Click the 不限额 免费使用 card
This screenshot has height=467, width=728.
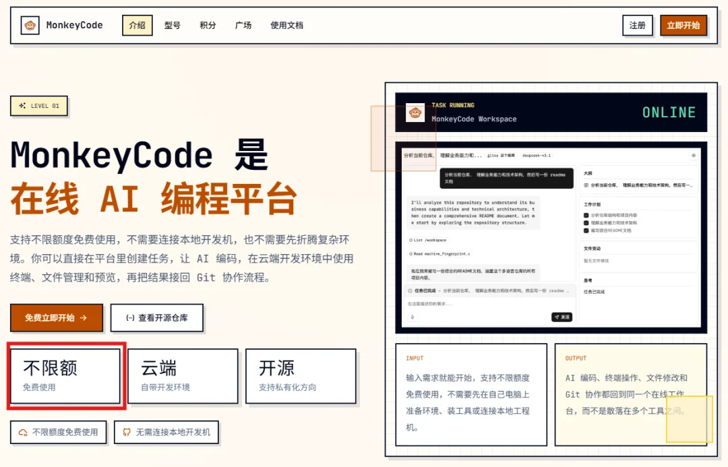pyautogui.click(x=65, y=376)
